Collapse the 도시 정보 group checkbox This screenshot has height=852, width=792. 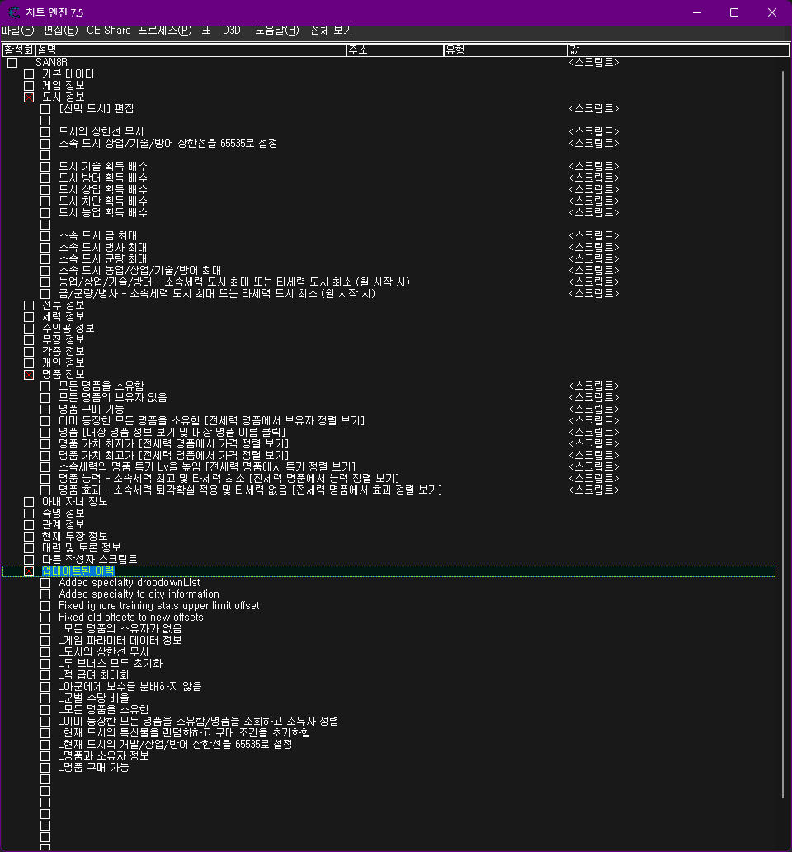pyautogui.click(x=30, y=97)
